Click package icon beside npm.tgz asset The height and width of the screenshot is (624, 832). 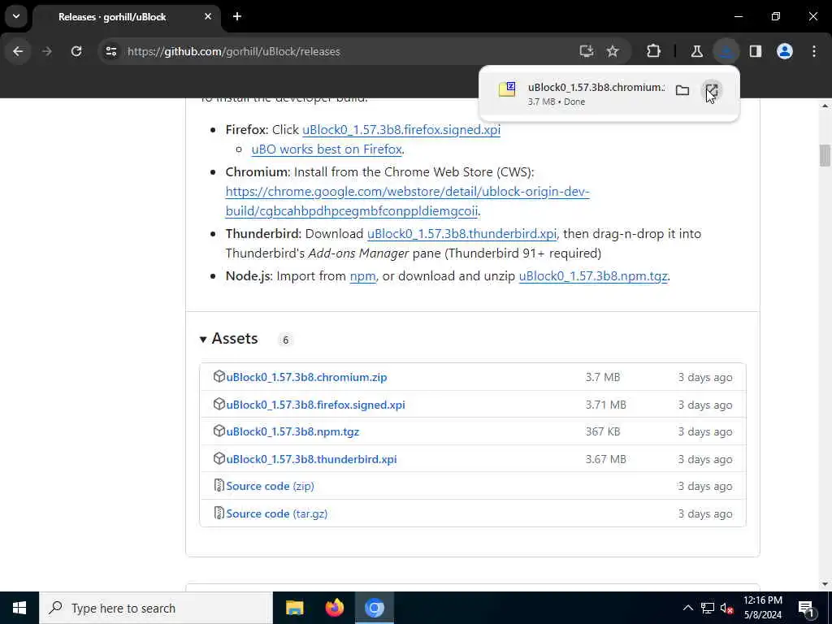pyautogui.click(x=219, y=431)
